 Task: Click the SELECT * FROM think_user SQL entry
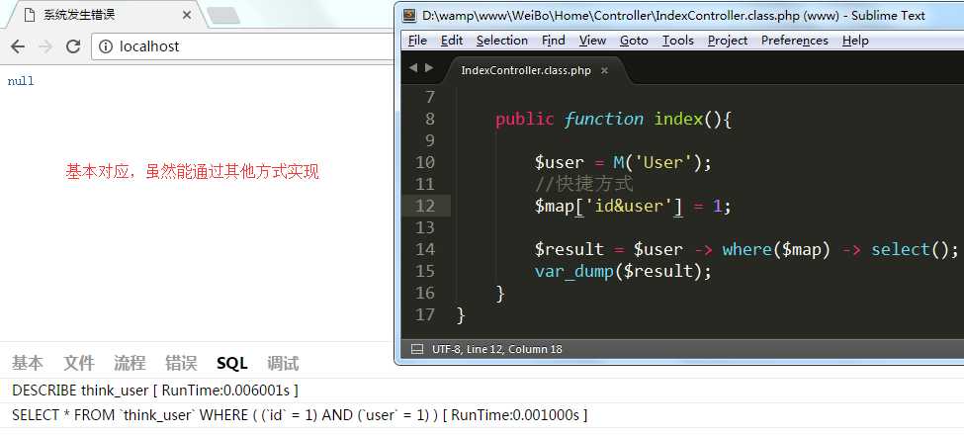300,415
